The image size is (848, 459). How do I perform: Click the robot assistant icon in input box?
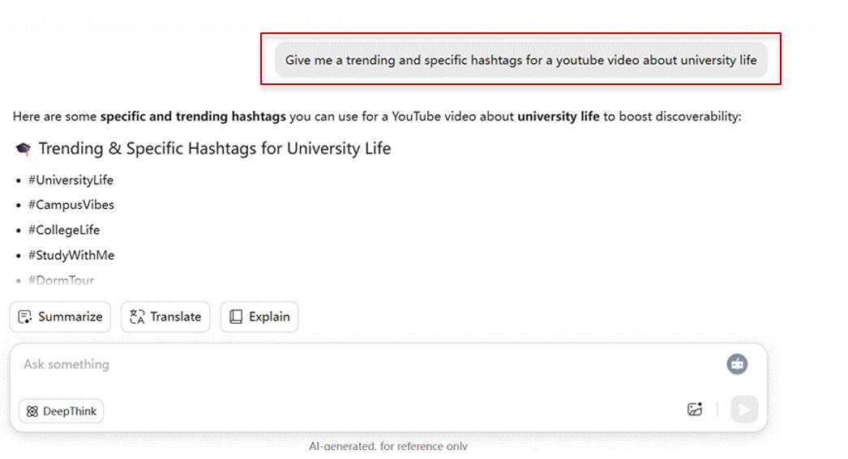pyautogui.click(x=737, y=364)
